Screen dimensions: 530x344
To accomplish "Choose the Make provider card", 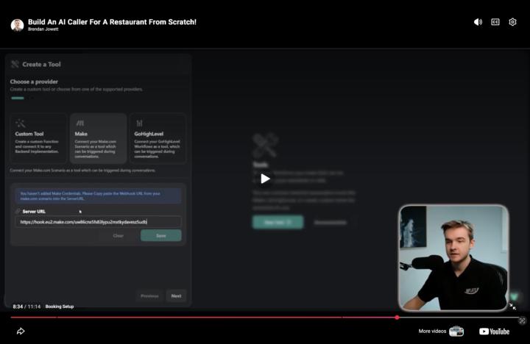I will point(98,138).
